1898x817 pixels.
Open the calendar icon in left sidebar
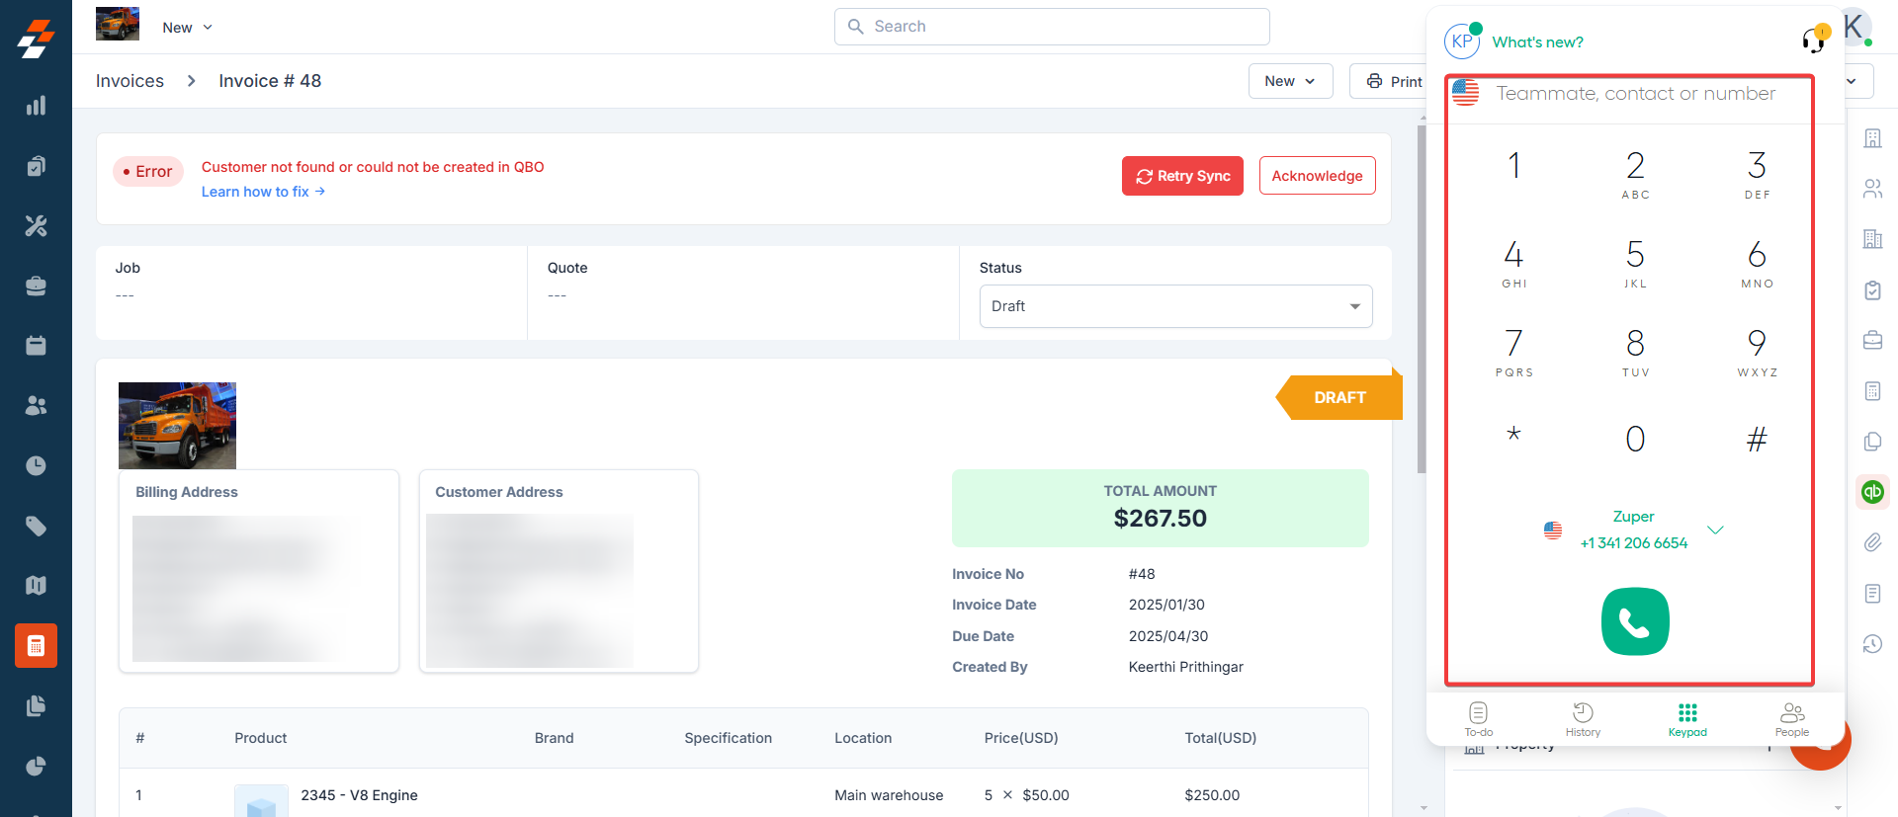coord(36,346)
